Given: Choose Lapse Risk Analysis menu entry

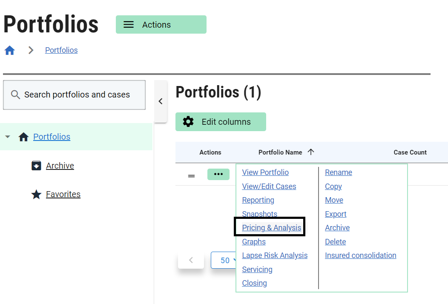Looking at the screenshot, I should 275,255.
